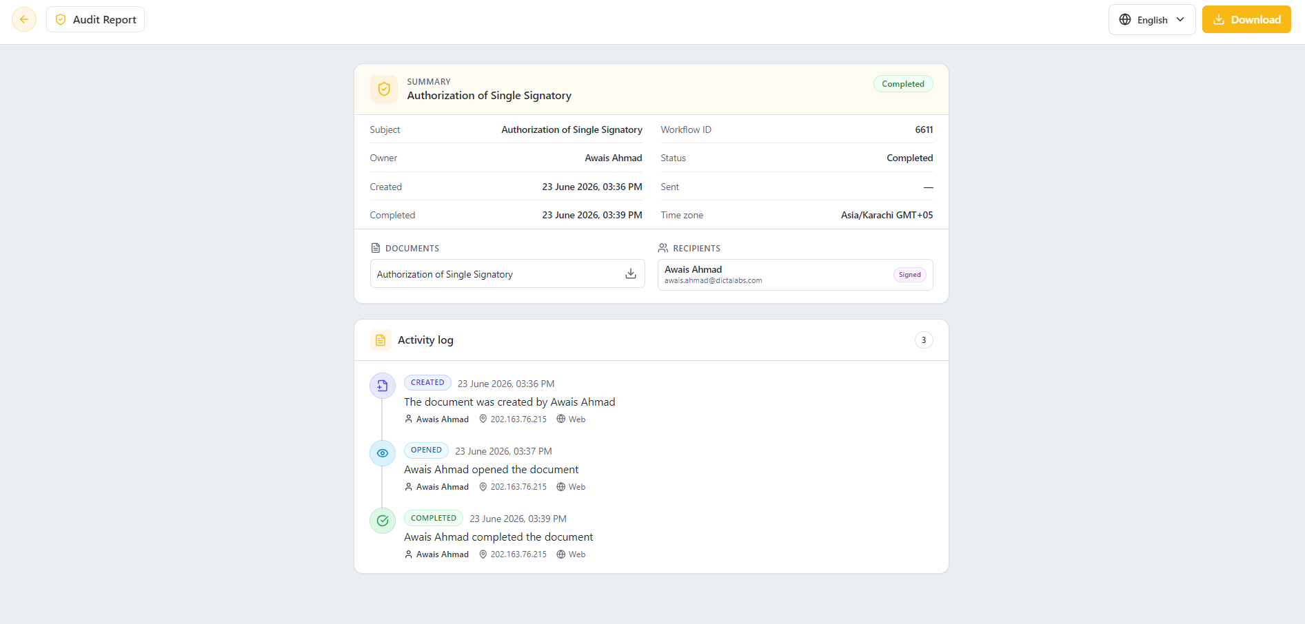Click the Signed badge for Awais Ahmad
1305x624 pixels.
[910, 275]
